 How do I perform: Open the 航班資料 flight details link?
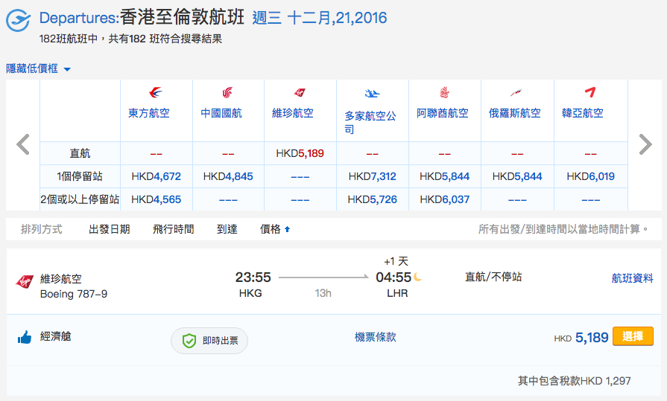coord(632,278)
